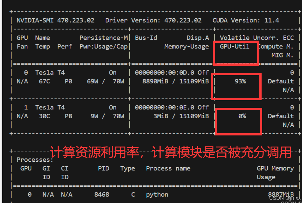Click the GPU Memory Usage column header

coord(275,173)
